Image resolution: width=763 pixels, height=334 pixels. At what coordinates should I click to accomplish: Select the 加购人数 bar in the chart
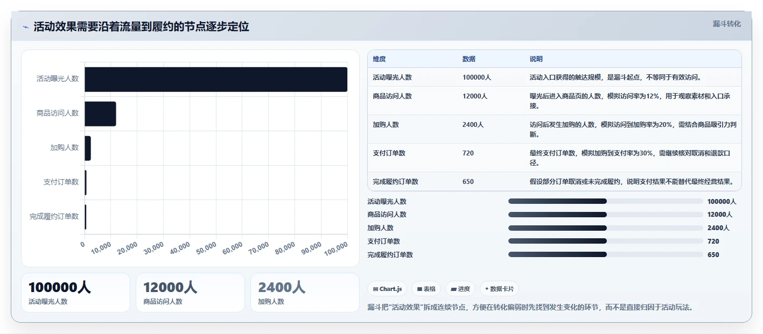[x=88, y=148]
